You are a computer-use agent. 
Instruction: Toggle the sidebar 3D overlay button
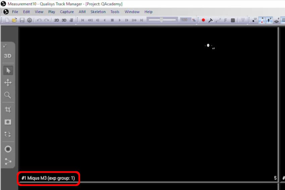click(8, 56)
